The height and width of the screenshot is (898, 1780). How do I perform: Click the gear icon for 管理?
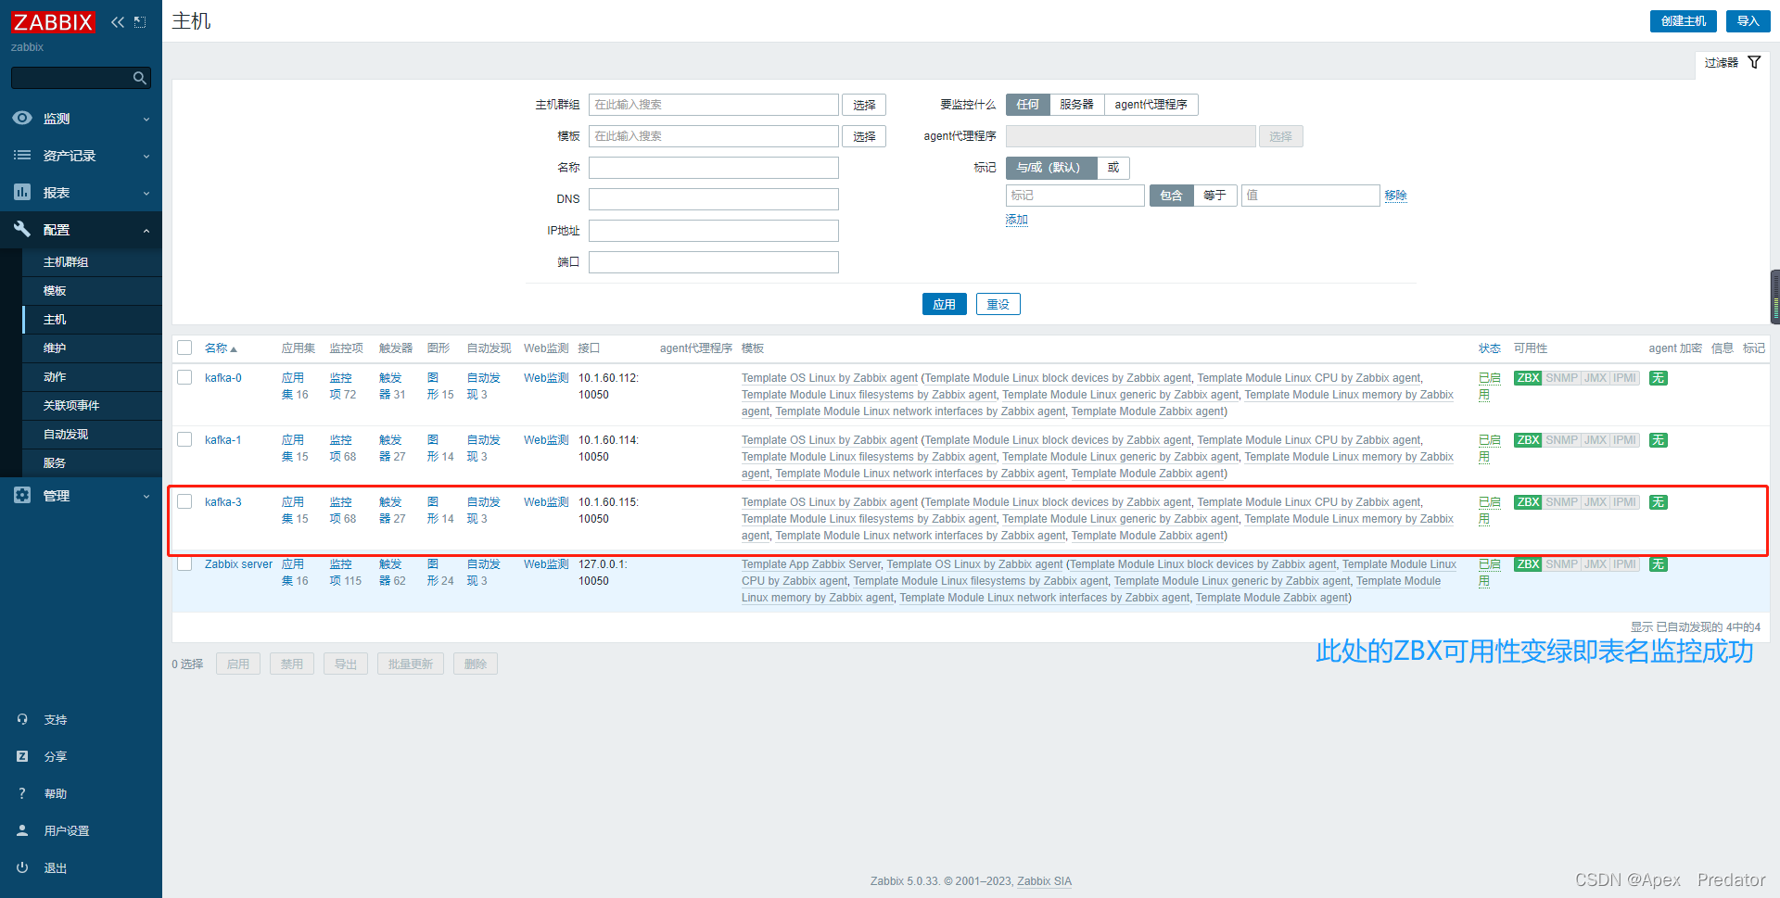(22, 495)
